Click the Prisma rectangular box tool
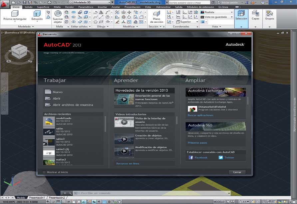 (x=15, y=16)
